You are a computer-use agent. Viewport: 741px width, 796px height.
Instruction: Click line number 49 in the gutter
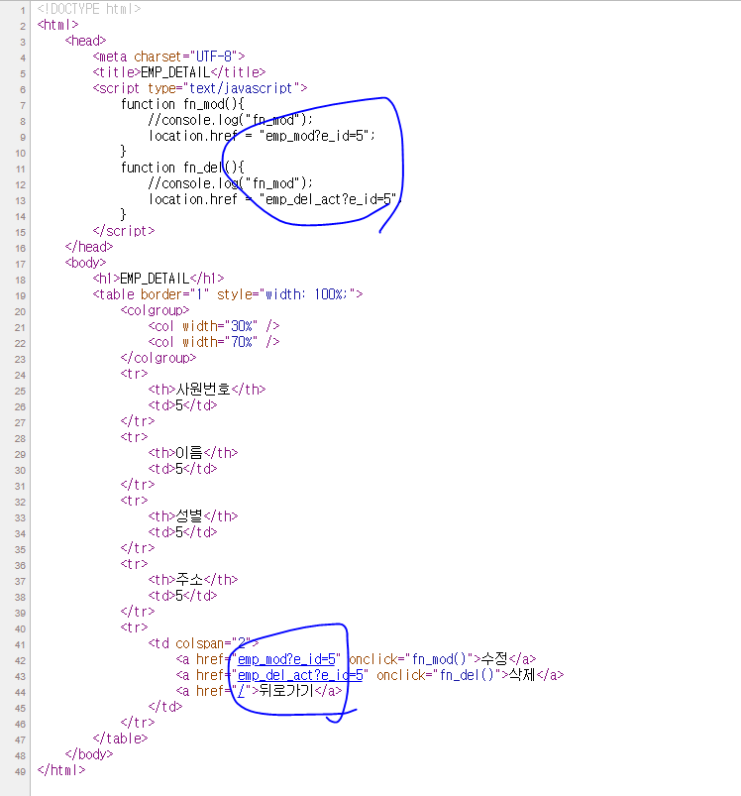pos(20,772)
